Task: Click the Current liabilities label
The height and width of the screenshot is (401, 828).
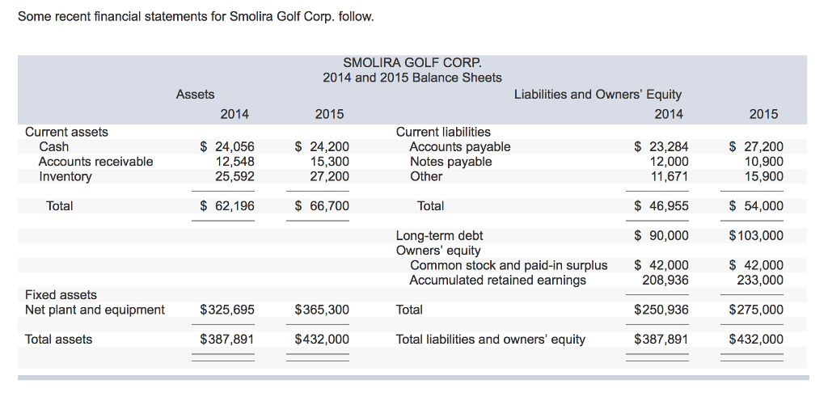Action: click(444, 132)
